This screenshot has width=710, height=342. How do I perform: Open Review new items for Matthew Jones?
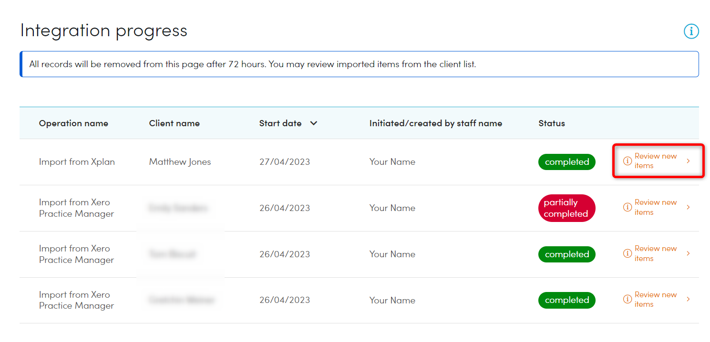click(x=655, y=161)
